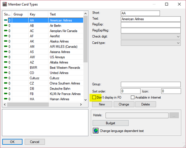The height and width of the screenshot is (148, 186).
Task: Select the KLM/Air France Airlines row
Action: (x=43, y=94)
